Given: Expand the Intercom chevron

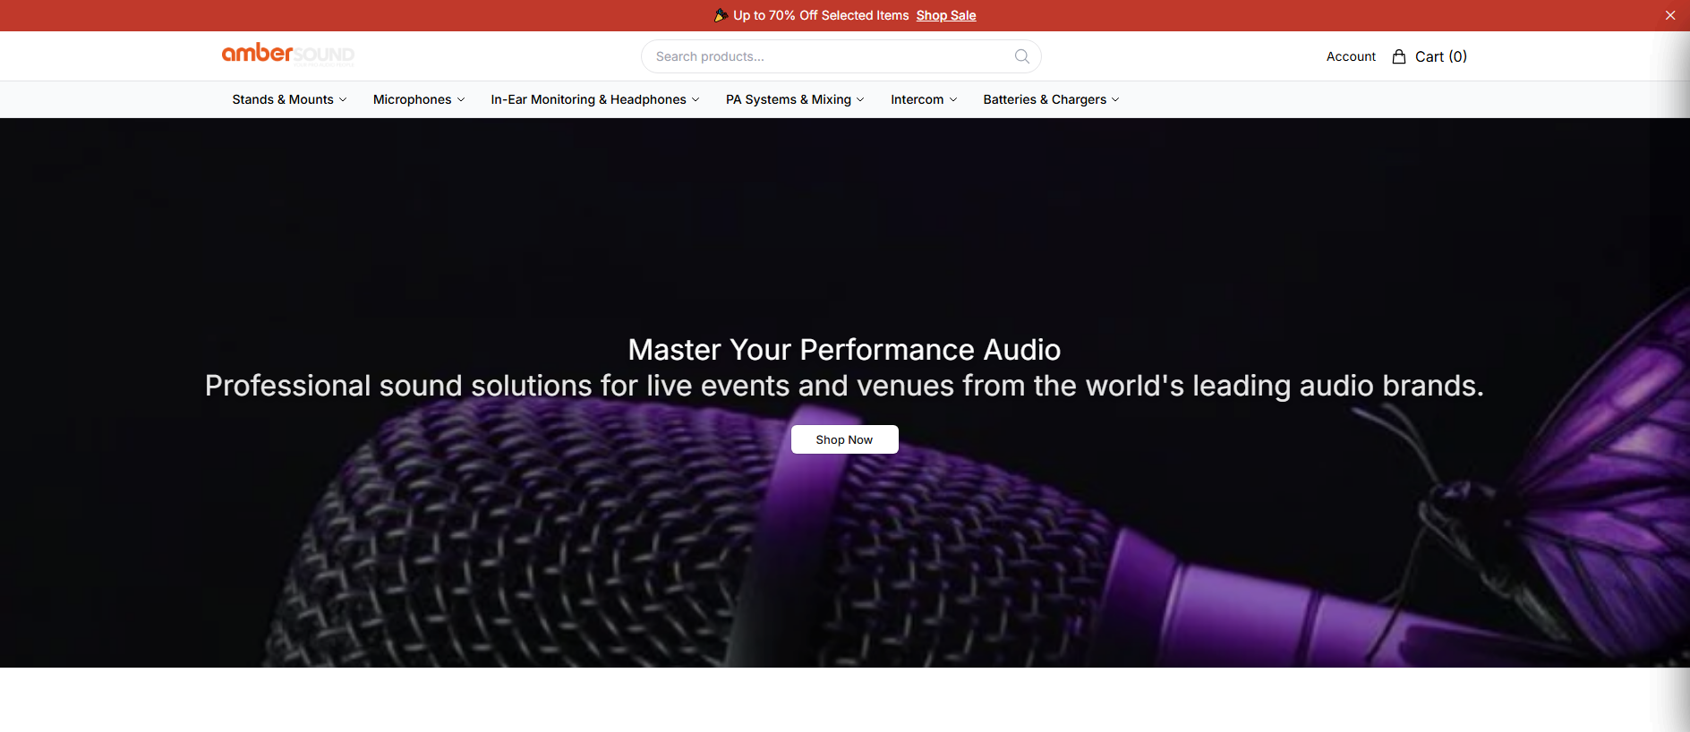Looking at the screenshot, I should click(x=953, y=100).
